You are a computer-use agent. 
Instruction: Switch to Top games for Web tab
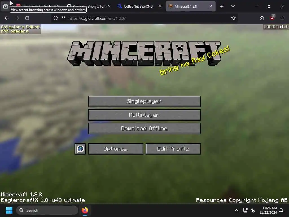[x=36, y=6]
